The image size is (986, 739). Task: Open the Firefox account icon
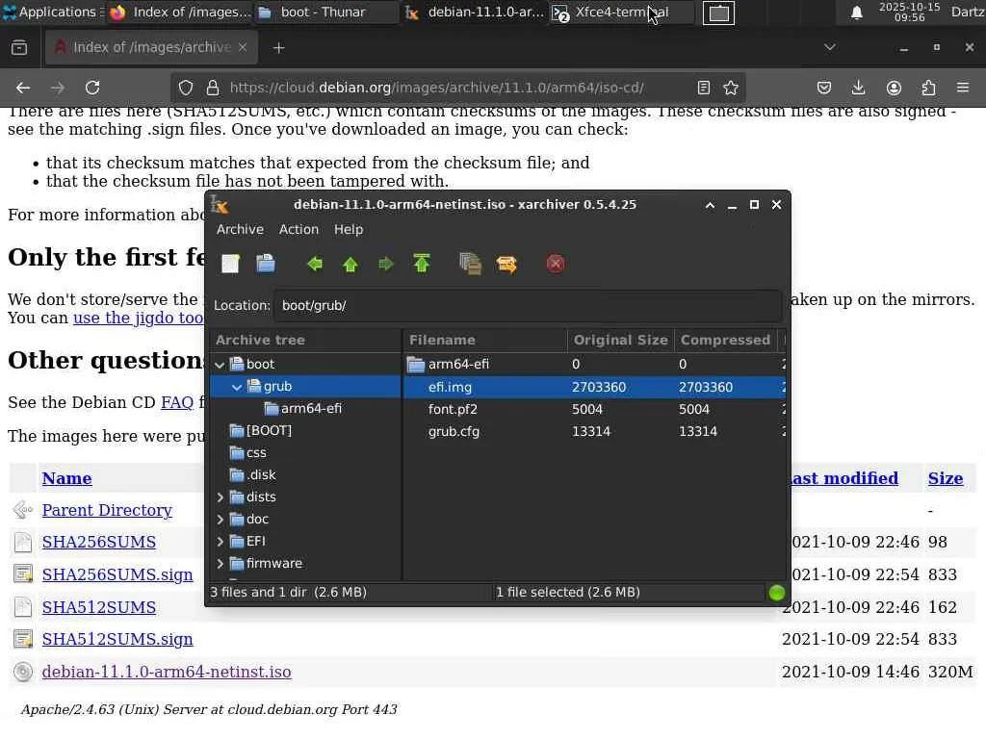[894, 88]
